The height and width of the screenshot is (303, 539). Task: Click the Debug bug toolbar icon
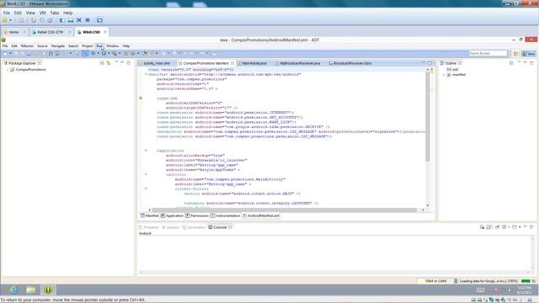pyautogui.click(x=93, y=54)
